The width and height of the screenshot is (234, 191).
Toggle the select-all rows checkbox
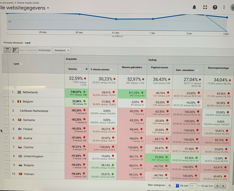pos(5,64)
